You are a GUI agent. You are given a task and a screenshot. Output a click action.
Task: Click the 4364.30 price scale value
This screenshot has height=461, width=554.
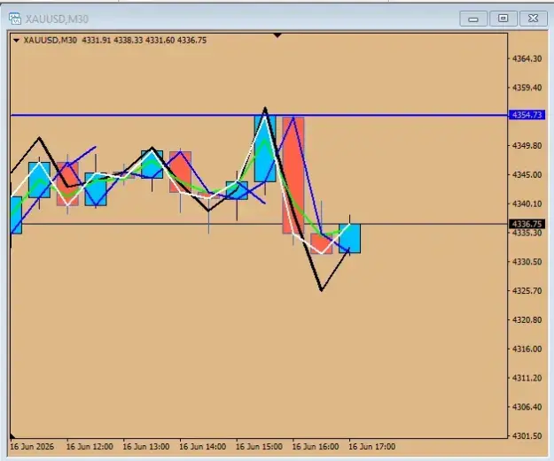pos(527,58)
